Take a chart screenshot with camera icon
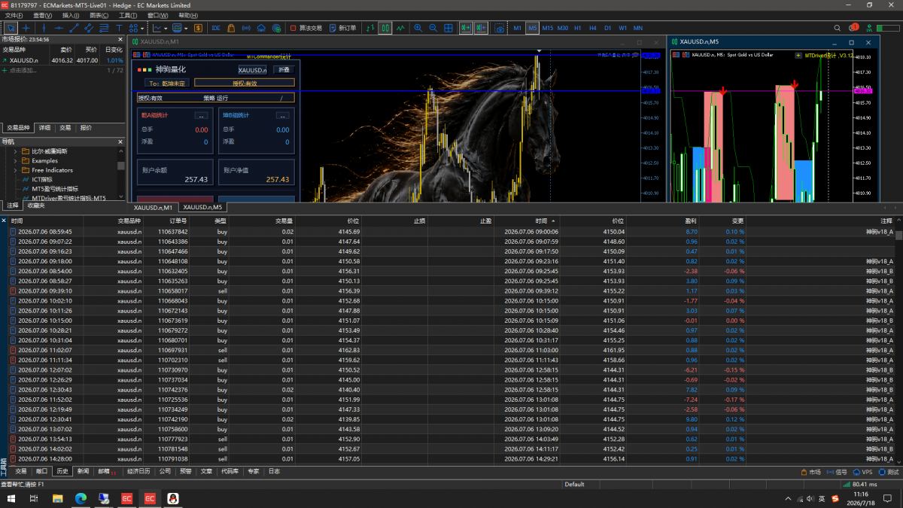Image resolution: width=903 pixels, height=508 pixels. (500, 28)
